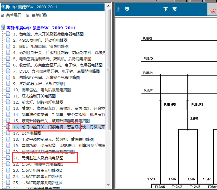The image size is (217, 190).
Task: Click the T12a/8 connector label
Action: pos(195,187)
